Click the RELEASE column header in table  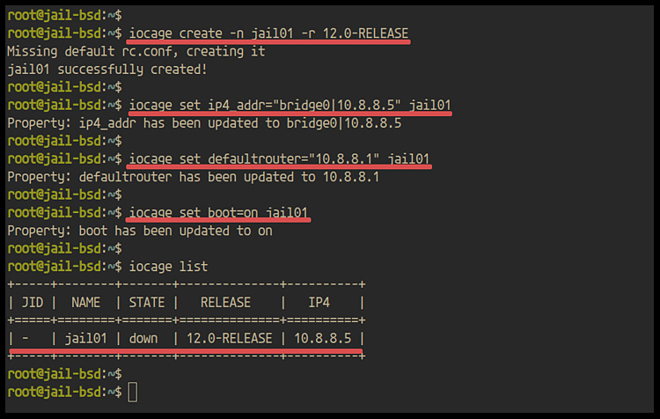coord(231,302)
